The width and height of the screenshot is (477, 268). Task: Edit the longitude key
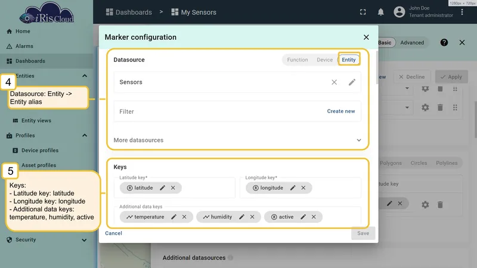pos(293,188)
